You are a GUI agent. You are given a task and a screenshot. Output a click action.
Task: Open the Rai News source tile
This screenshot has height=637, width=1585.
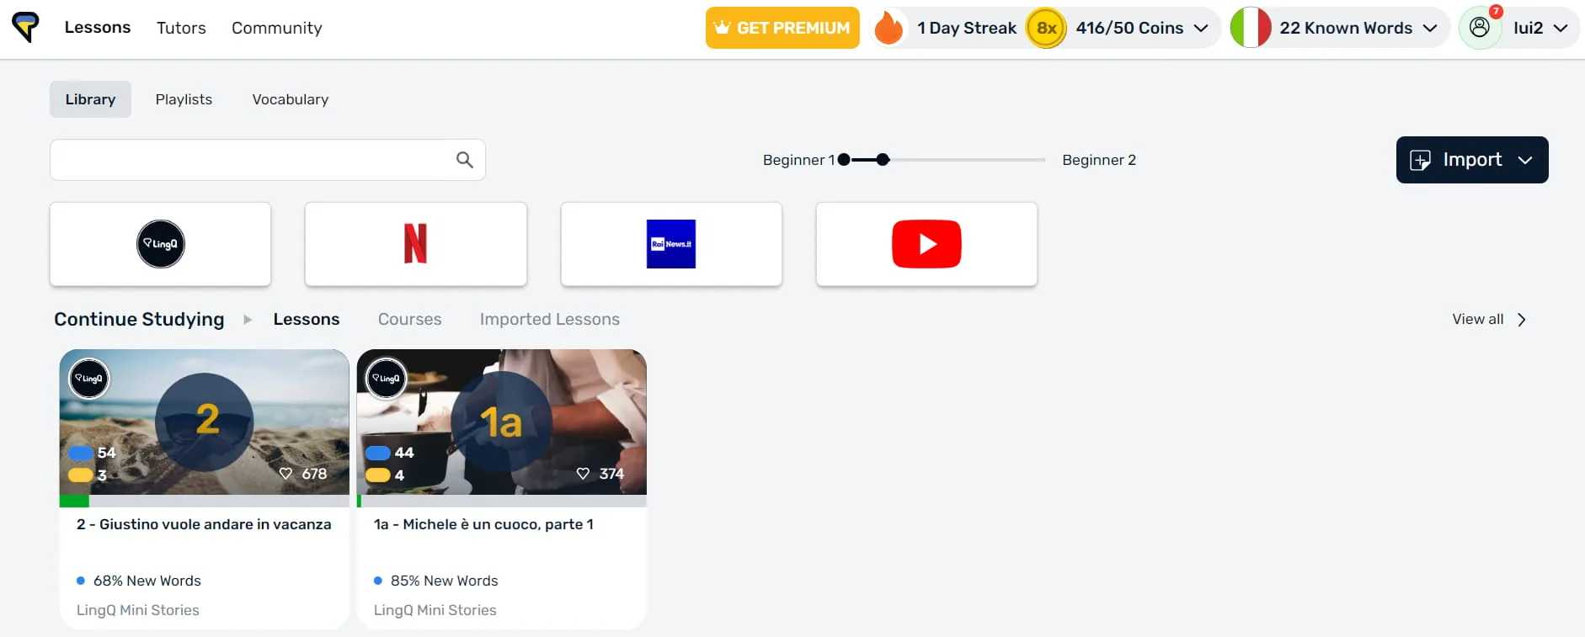[670, 244]
